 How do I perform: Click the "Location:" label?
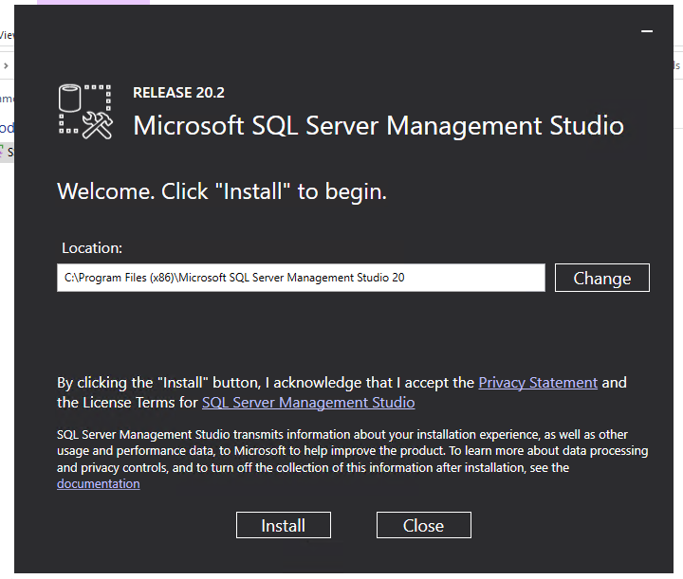[x=92, y=248]
